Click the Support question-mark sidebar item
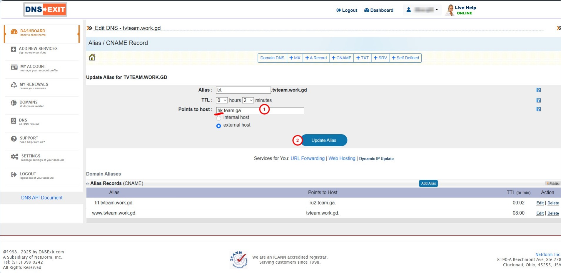 pyautogui.click(x=14, y=139)
